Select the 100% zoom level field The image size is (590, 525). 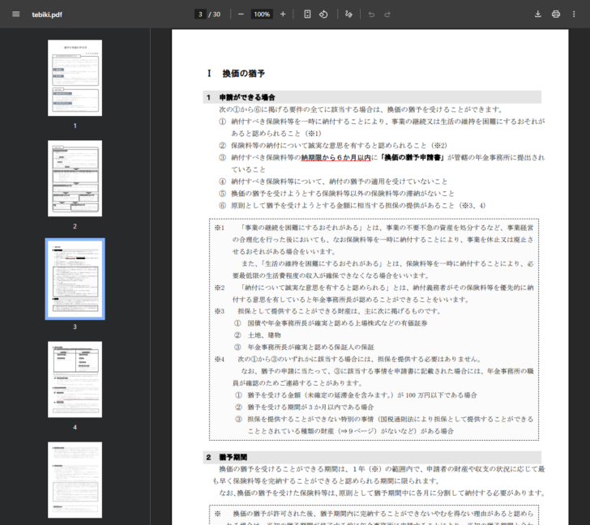(262, 15)
